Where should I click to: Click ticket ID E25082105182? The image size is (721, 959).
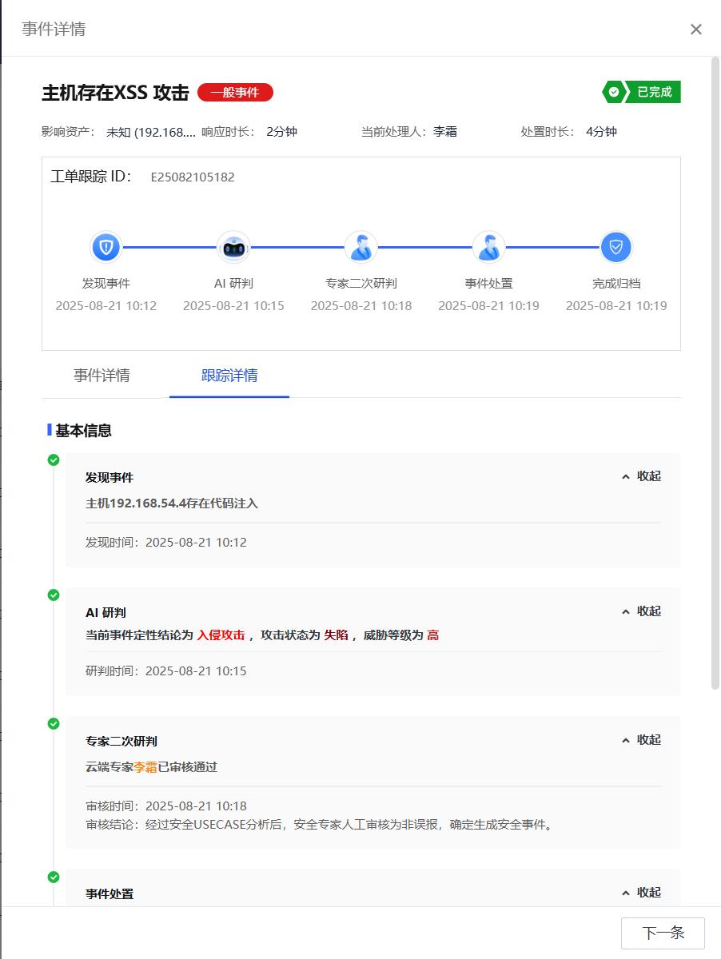coord(193,177)
